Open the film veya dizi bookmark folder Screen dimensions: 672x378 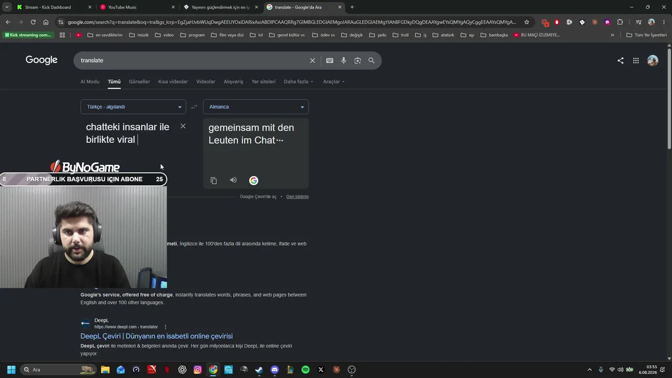227,35
